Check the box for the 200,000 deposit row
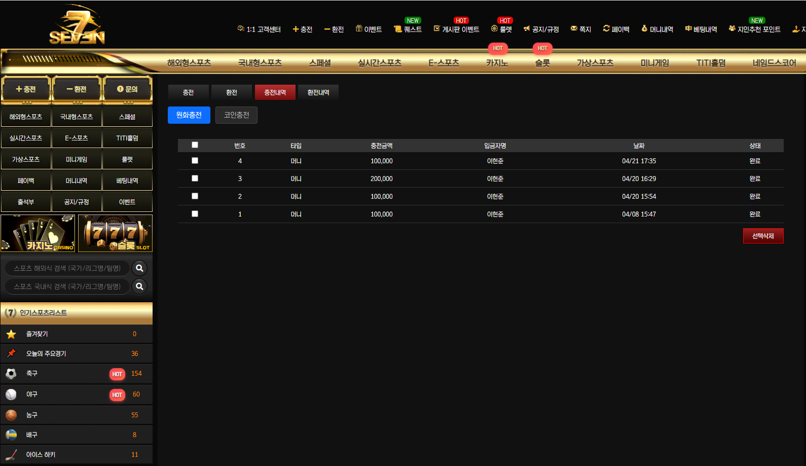Viewport: 806px width, 466px height. [x=195, y=178]
